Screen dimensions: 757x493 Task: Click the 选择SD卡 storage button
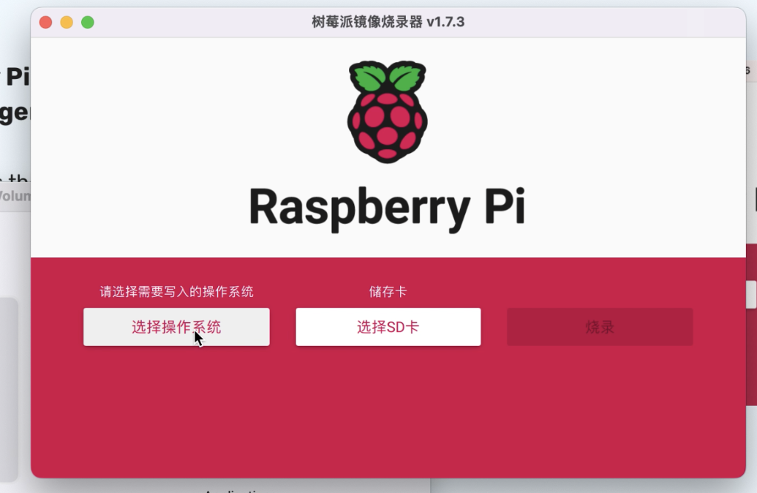coord(388,327)
